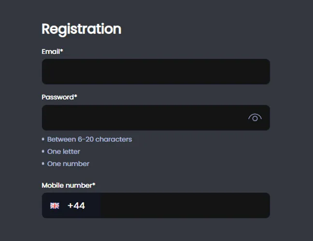This screenshot has width=313, height=241.
Task: Click the United Kingdom flag icon
Action: (55, 206)
